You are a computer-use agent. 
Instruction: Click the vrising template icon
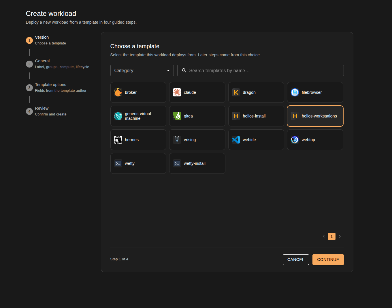pyautogui.click(x=177, y=140)
